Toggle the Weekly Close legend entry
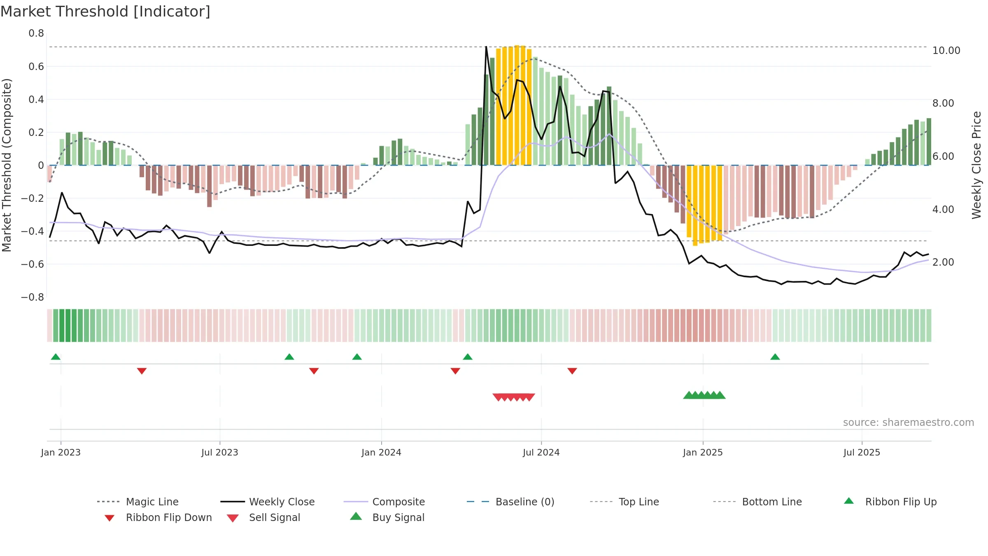 pyautogui.click(x=268, y=502)
